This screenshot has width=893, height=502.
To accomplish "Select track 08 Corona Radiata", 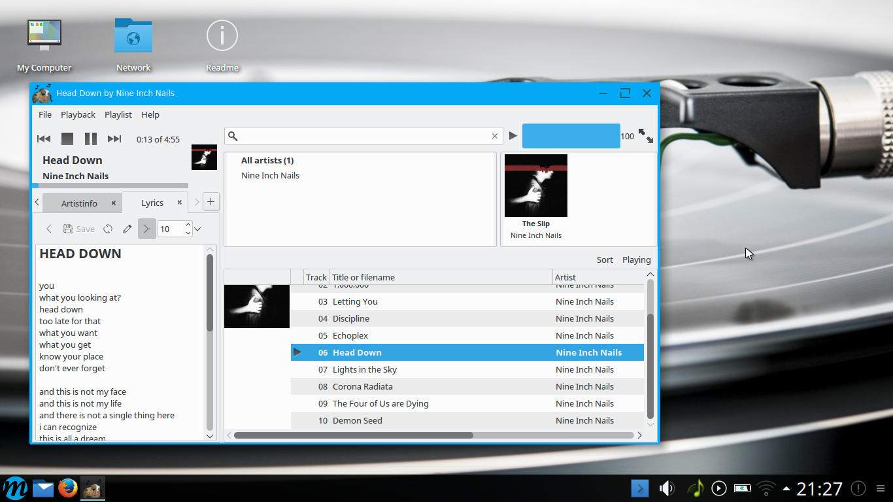I will coord(467,386).
